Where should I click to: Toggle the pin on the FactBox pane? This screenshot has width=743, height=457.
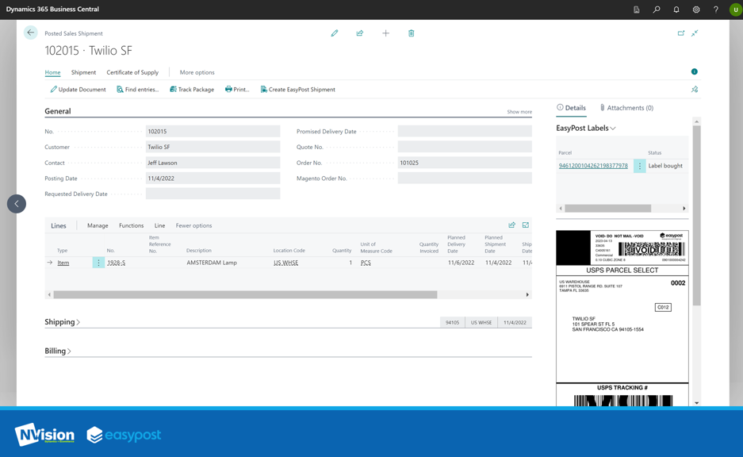[x=694, y=89]
